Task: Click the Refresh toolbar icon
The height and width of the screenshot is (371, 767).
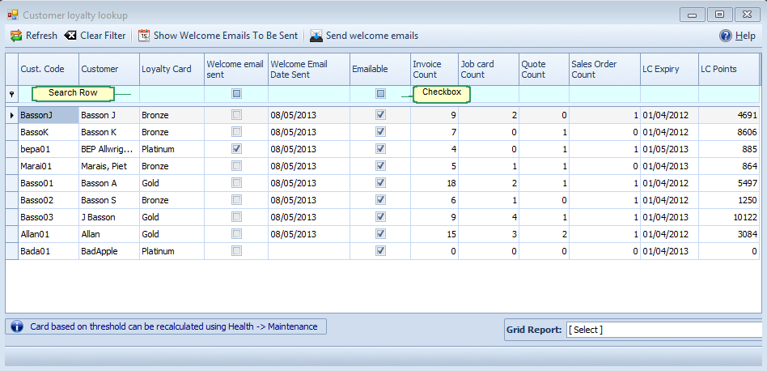Action: click(16, 36)
